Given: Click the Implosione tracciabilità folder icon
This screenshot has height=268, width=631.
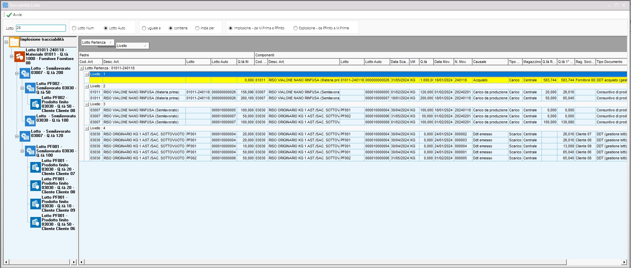Looking at the screenshot, I should [14, 42].
